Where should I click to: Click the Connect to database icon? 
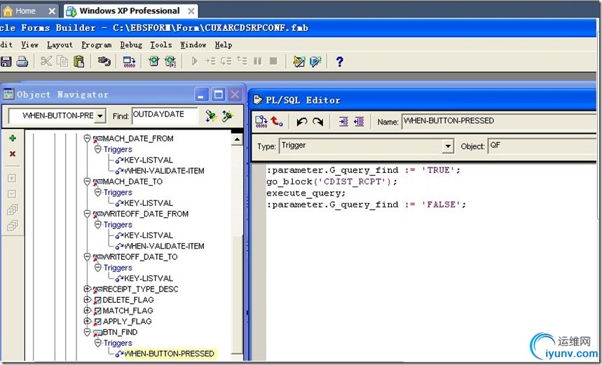pos(104,62)
